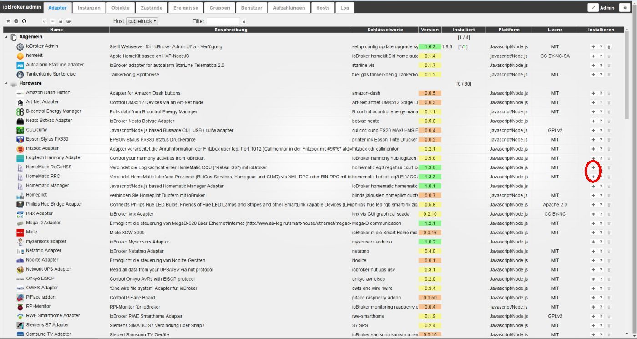Click the plus icon in the RPI-Monitor row

(593, 307)
